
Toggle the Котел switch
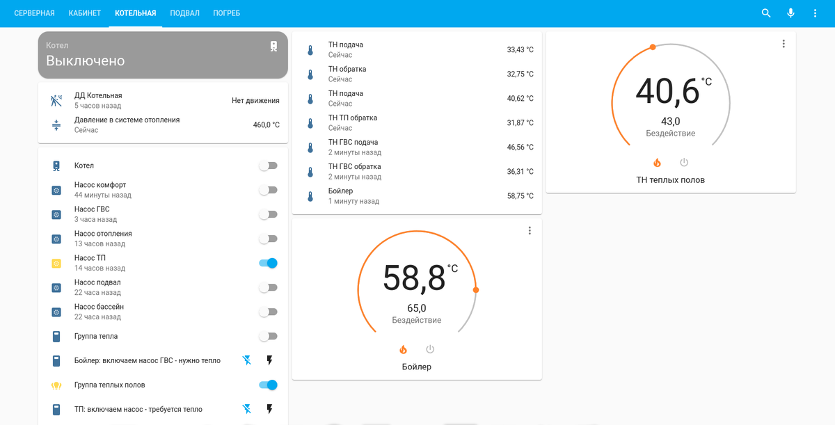[268, 166]
